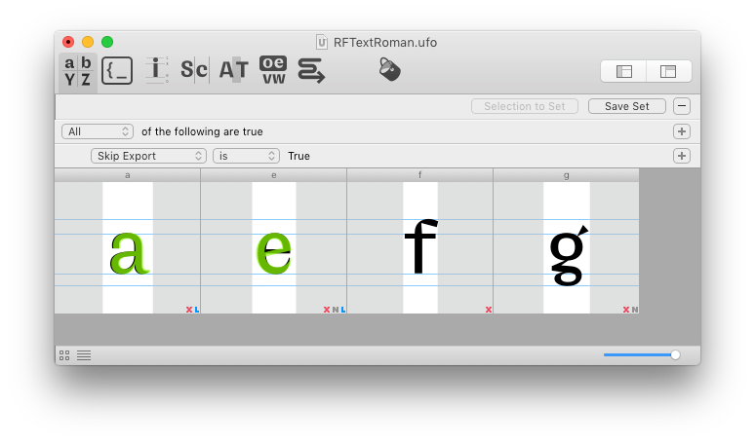The height and width of the screenshot is (443, 755).
Task: Toggle the left sidebar panel button
Action: 624,71
